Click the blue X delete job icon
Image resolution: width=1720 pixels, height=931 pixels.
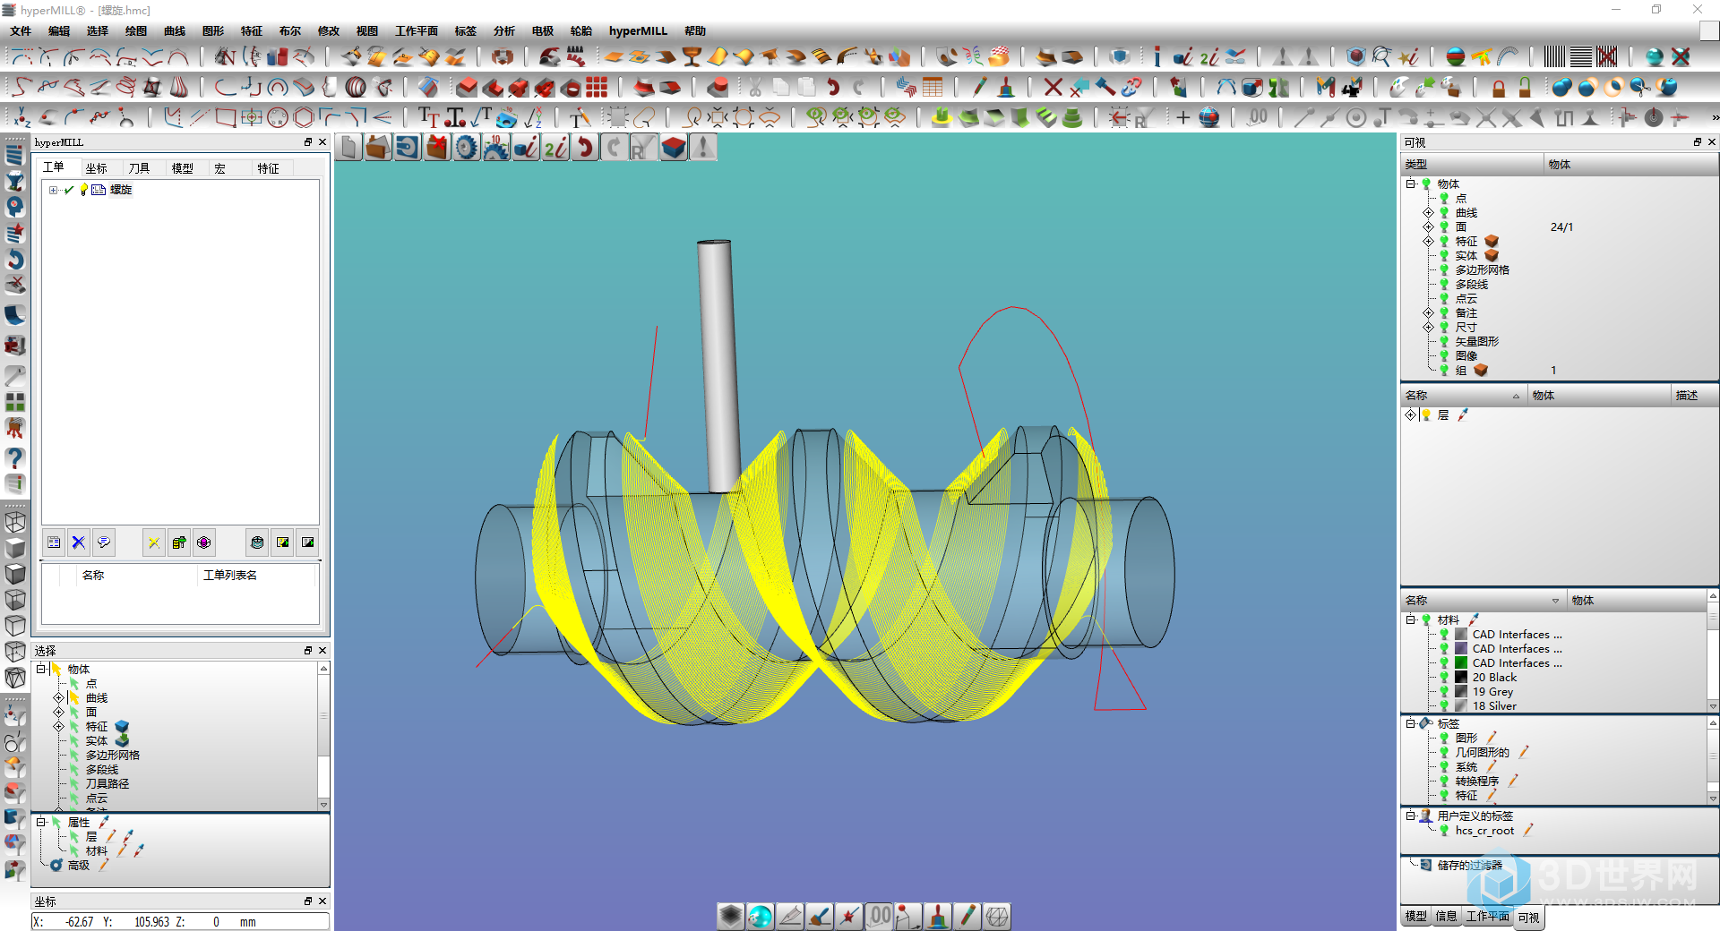click(x=79, y=542)
